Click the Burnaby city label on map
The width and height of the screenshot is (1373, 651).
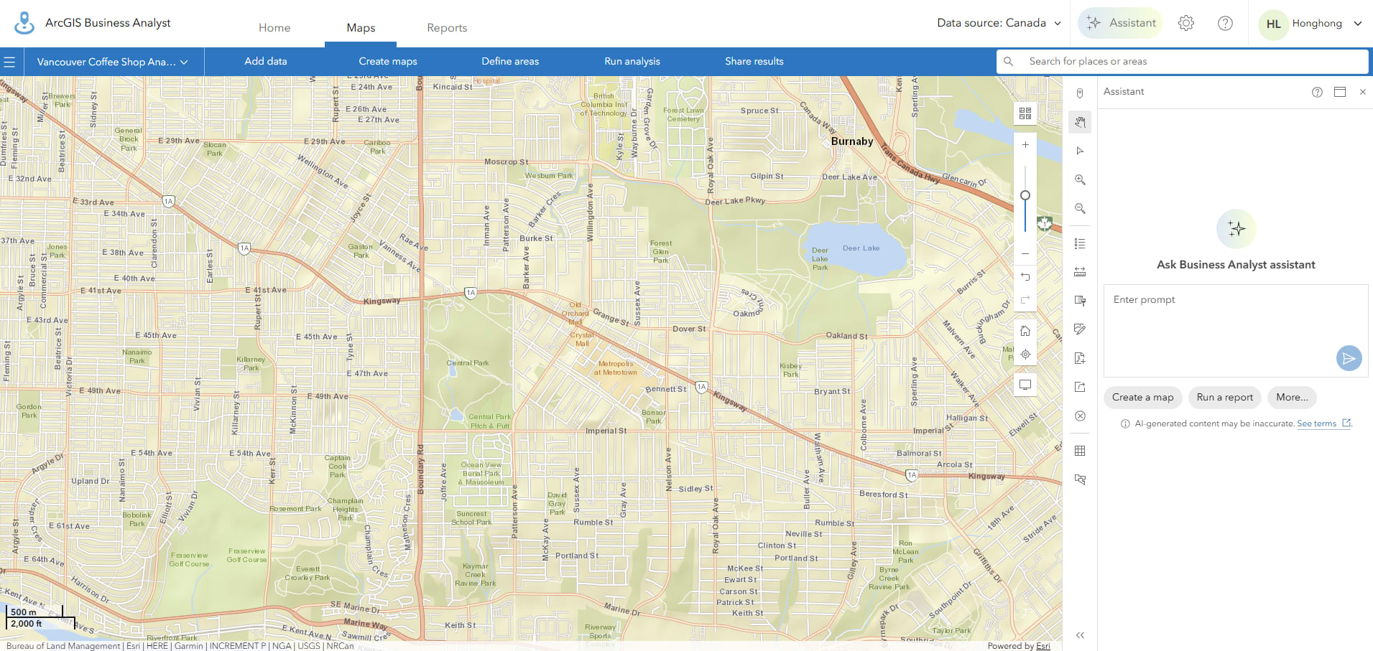[x=852, y=141]
